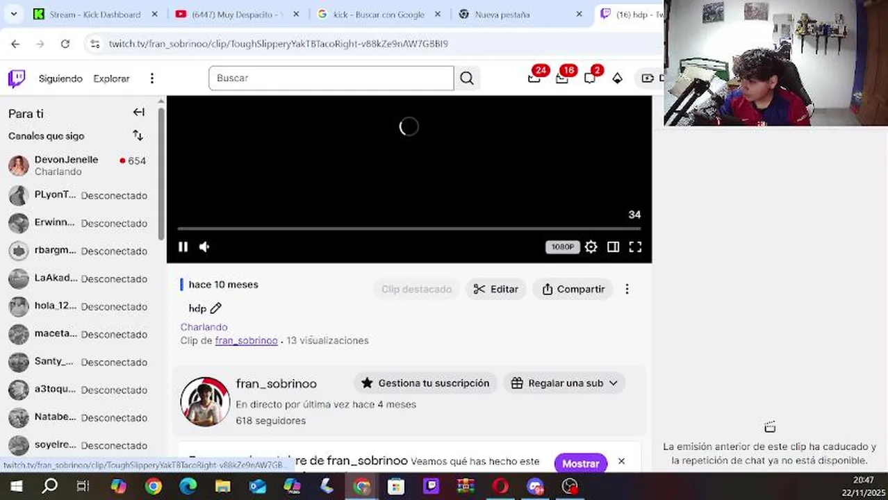Click Gestiona tu suscripción button
Viewport: 888px width, 500px height.
click(425, 383)
